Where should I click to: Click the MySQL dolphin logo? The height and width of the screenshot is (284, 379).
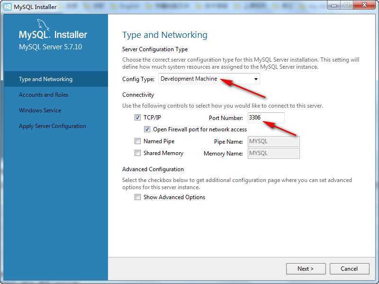pyautogui.click(x=43, y=25)
